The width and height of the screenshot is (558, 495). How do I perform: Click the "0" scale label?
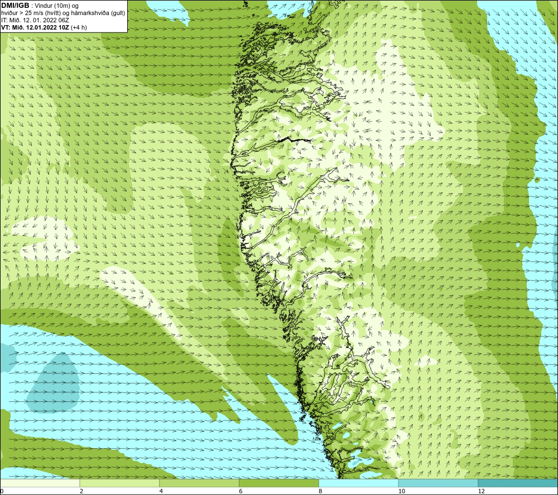[2, 491]
